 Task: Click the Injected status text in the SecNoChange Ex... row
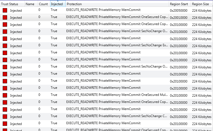[x=16, y=46]
